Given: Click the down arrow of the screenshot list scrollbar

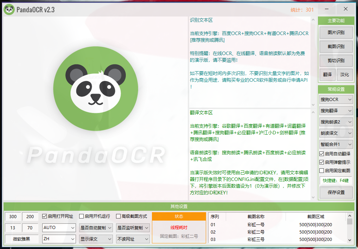Looking at the screenshot, I should click(350, 240).
